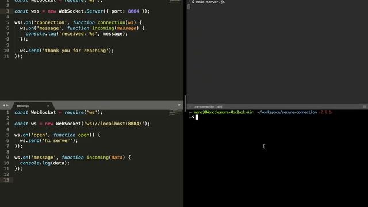
Task: Select the re-connection (zsh) terminal tab
Action: [x=208, y=106]
